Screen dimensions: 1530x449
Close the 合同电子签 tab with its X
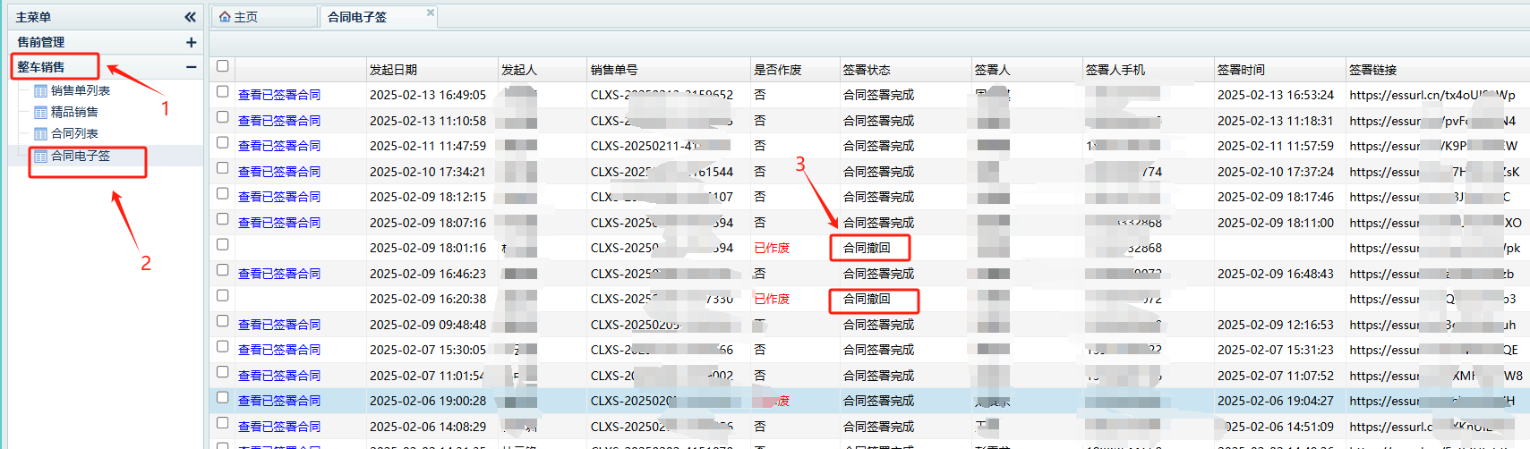431,13
